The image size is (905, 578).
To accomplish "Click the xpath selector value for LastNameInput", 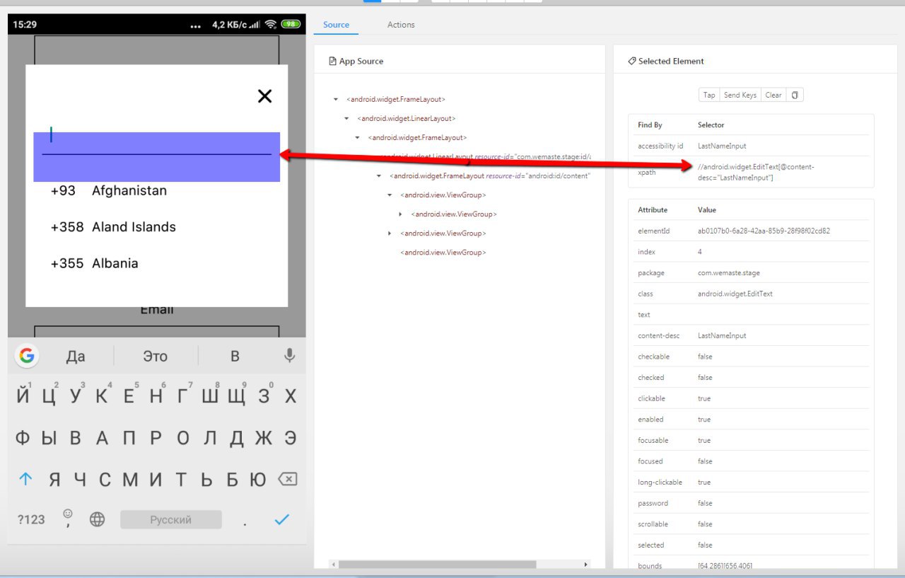I will 756,172.
